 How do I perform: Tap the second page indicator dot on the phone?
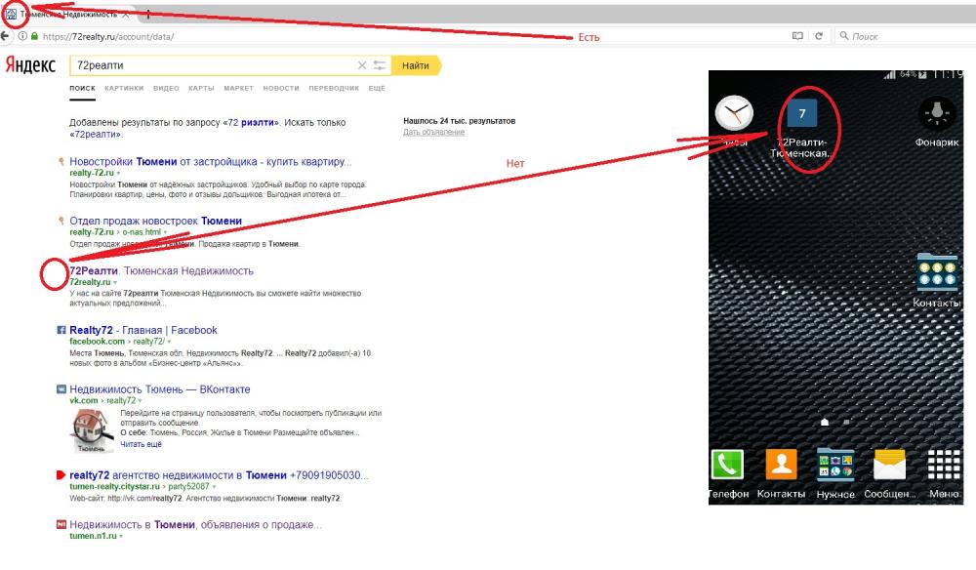(846, 422)
